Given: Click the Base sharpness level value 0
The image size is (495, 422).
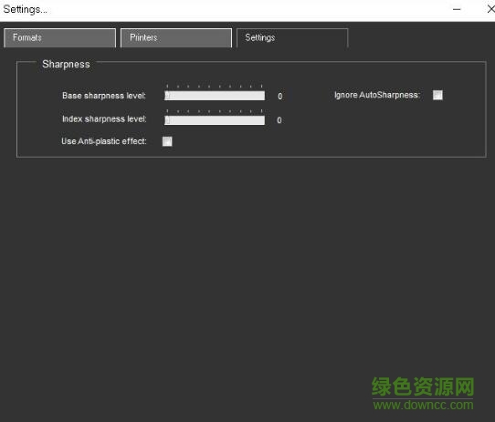Looking at the screenshot, I should tap(280, 96).
